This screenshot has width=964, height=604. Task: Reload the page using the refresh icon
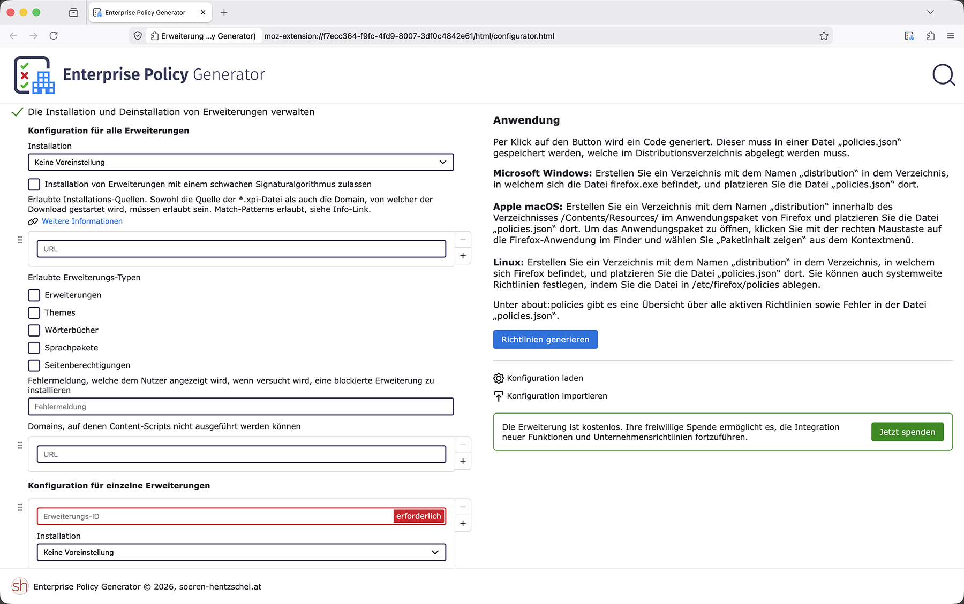tap(54, 36)
